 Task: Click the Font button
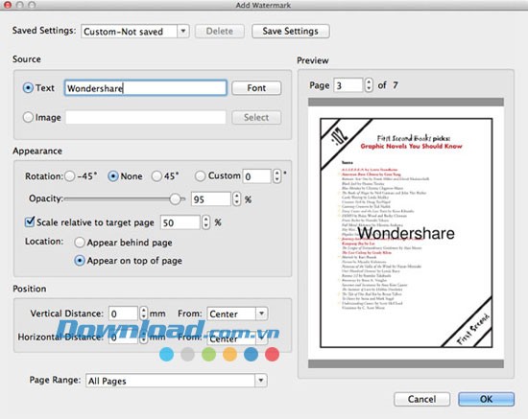tap(256, 88)
